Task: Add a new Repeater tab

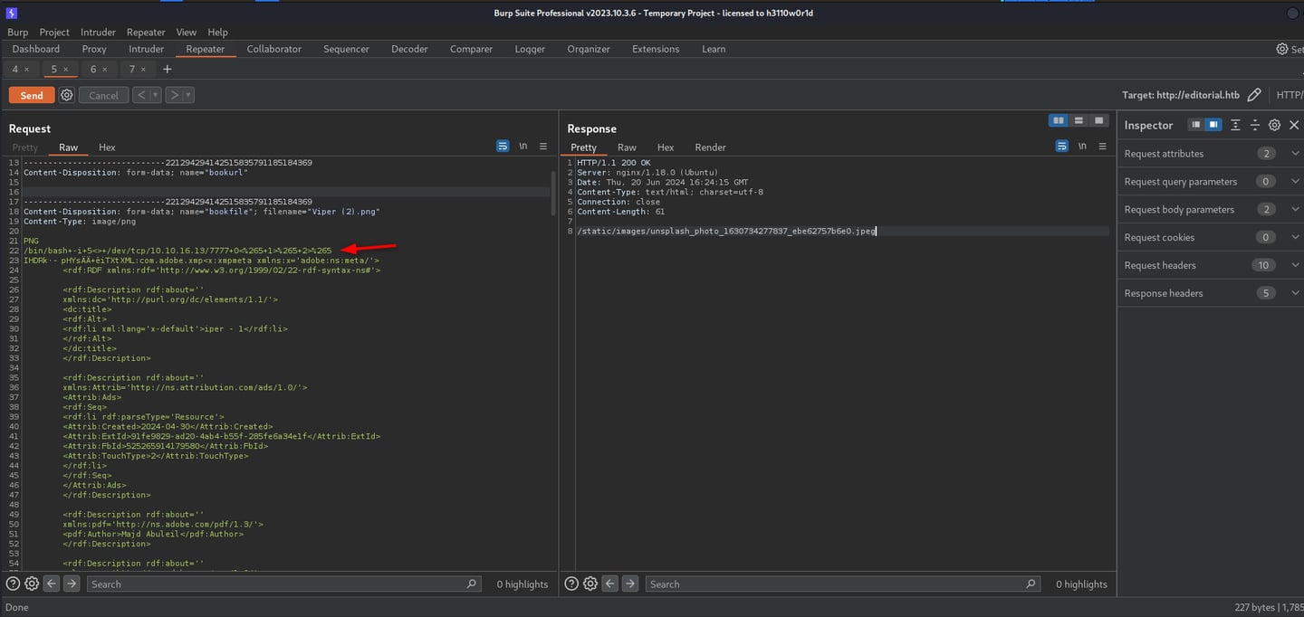Action: 167,69
